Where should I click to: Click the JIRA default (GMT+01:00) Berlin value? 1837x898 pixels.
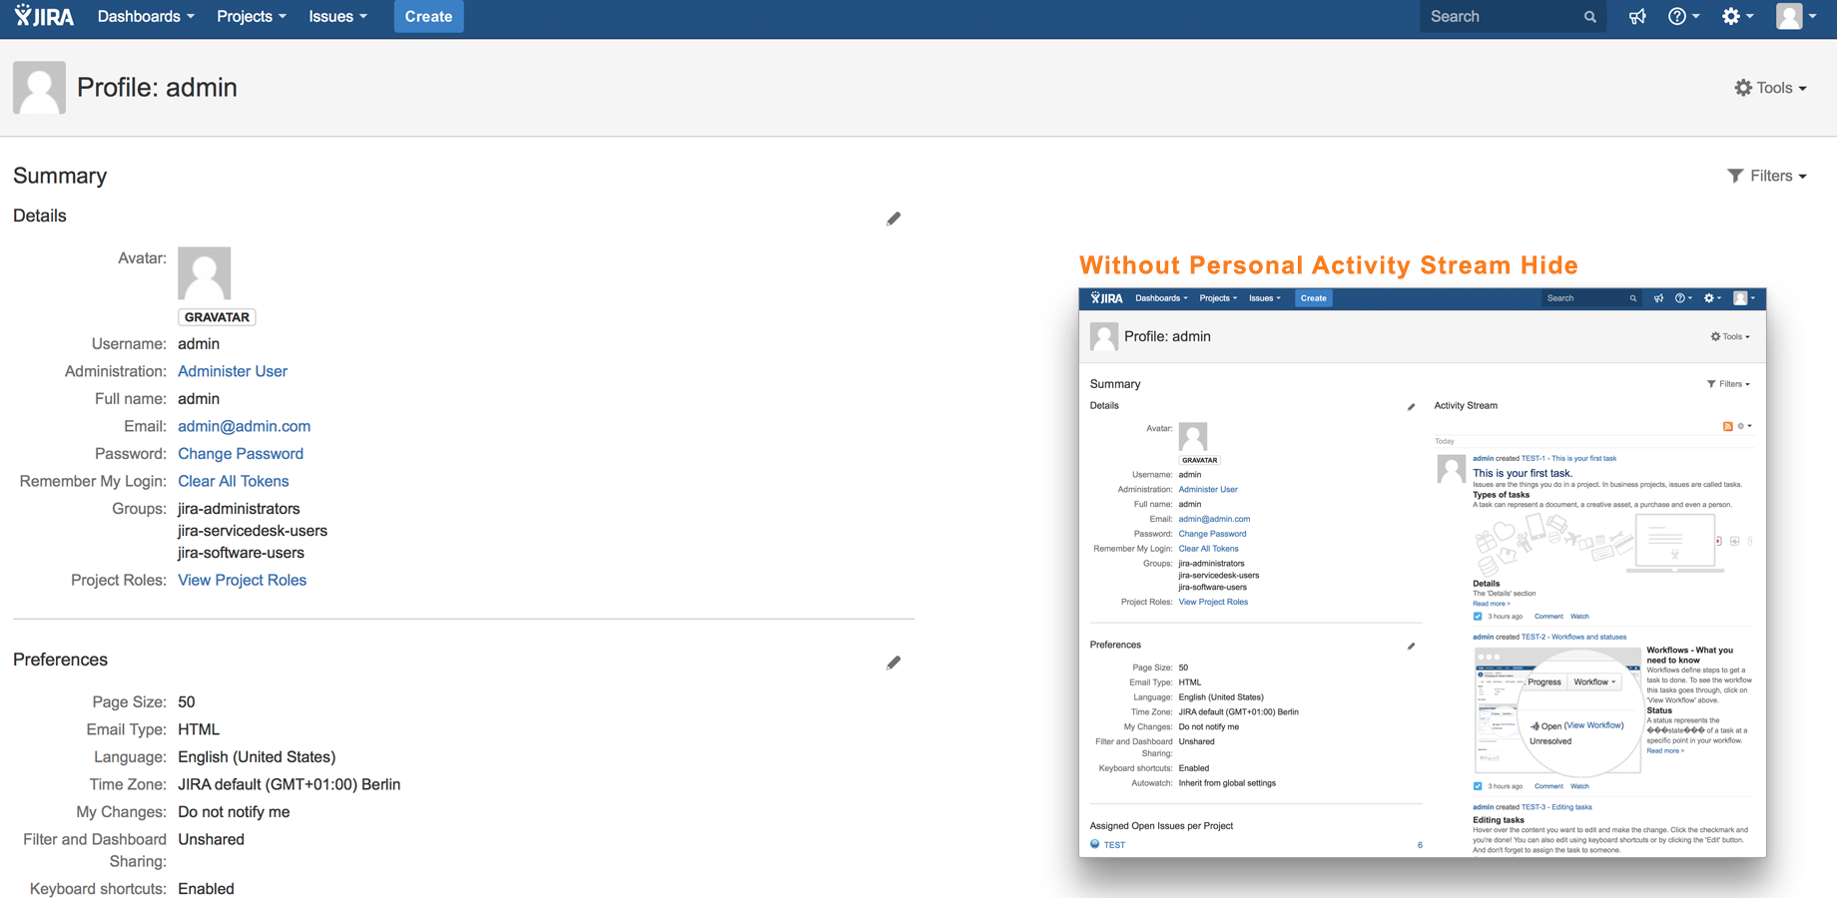pyautogui.click(x=289, y=784)
